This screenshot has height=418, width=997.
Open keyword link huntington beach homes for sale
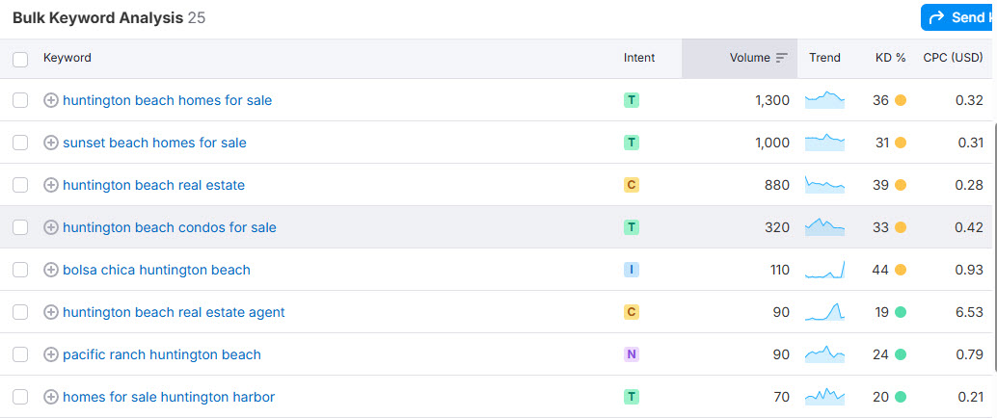167,100
